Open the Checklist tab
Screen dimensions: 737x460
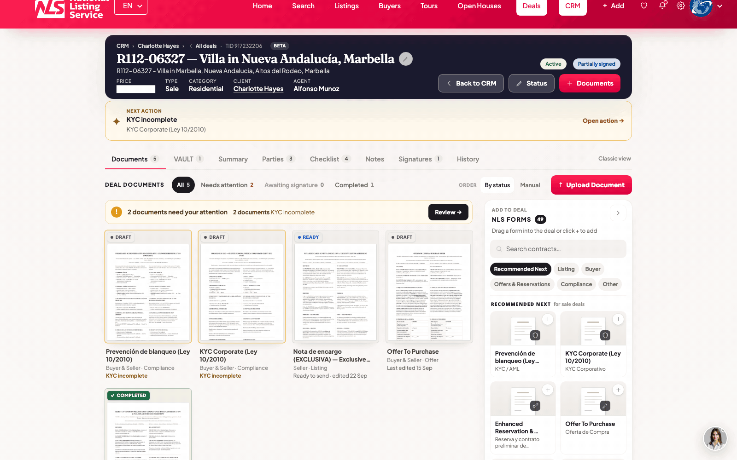click(x=330, y=159)
